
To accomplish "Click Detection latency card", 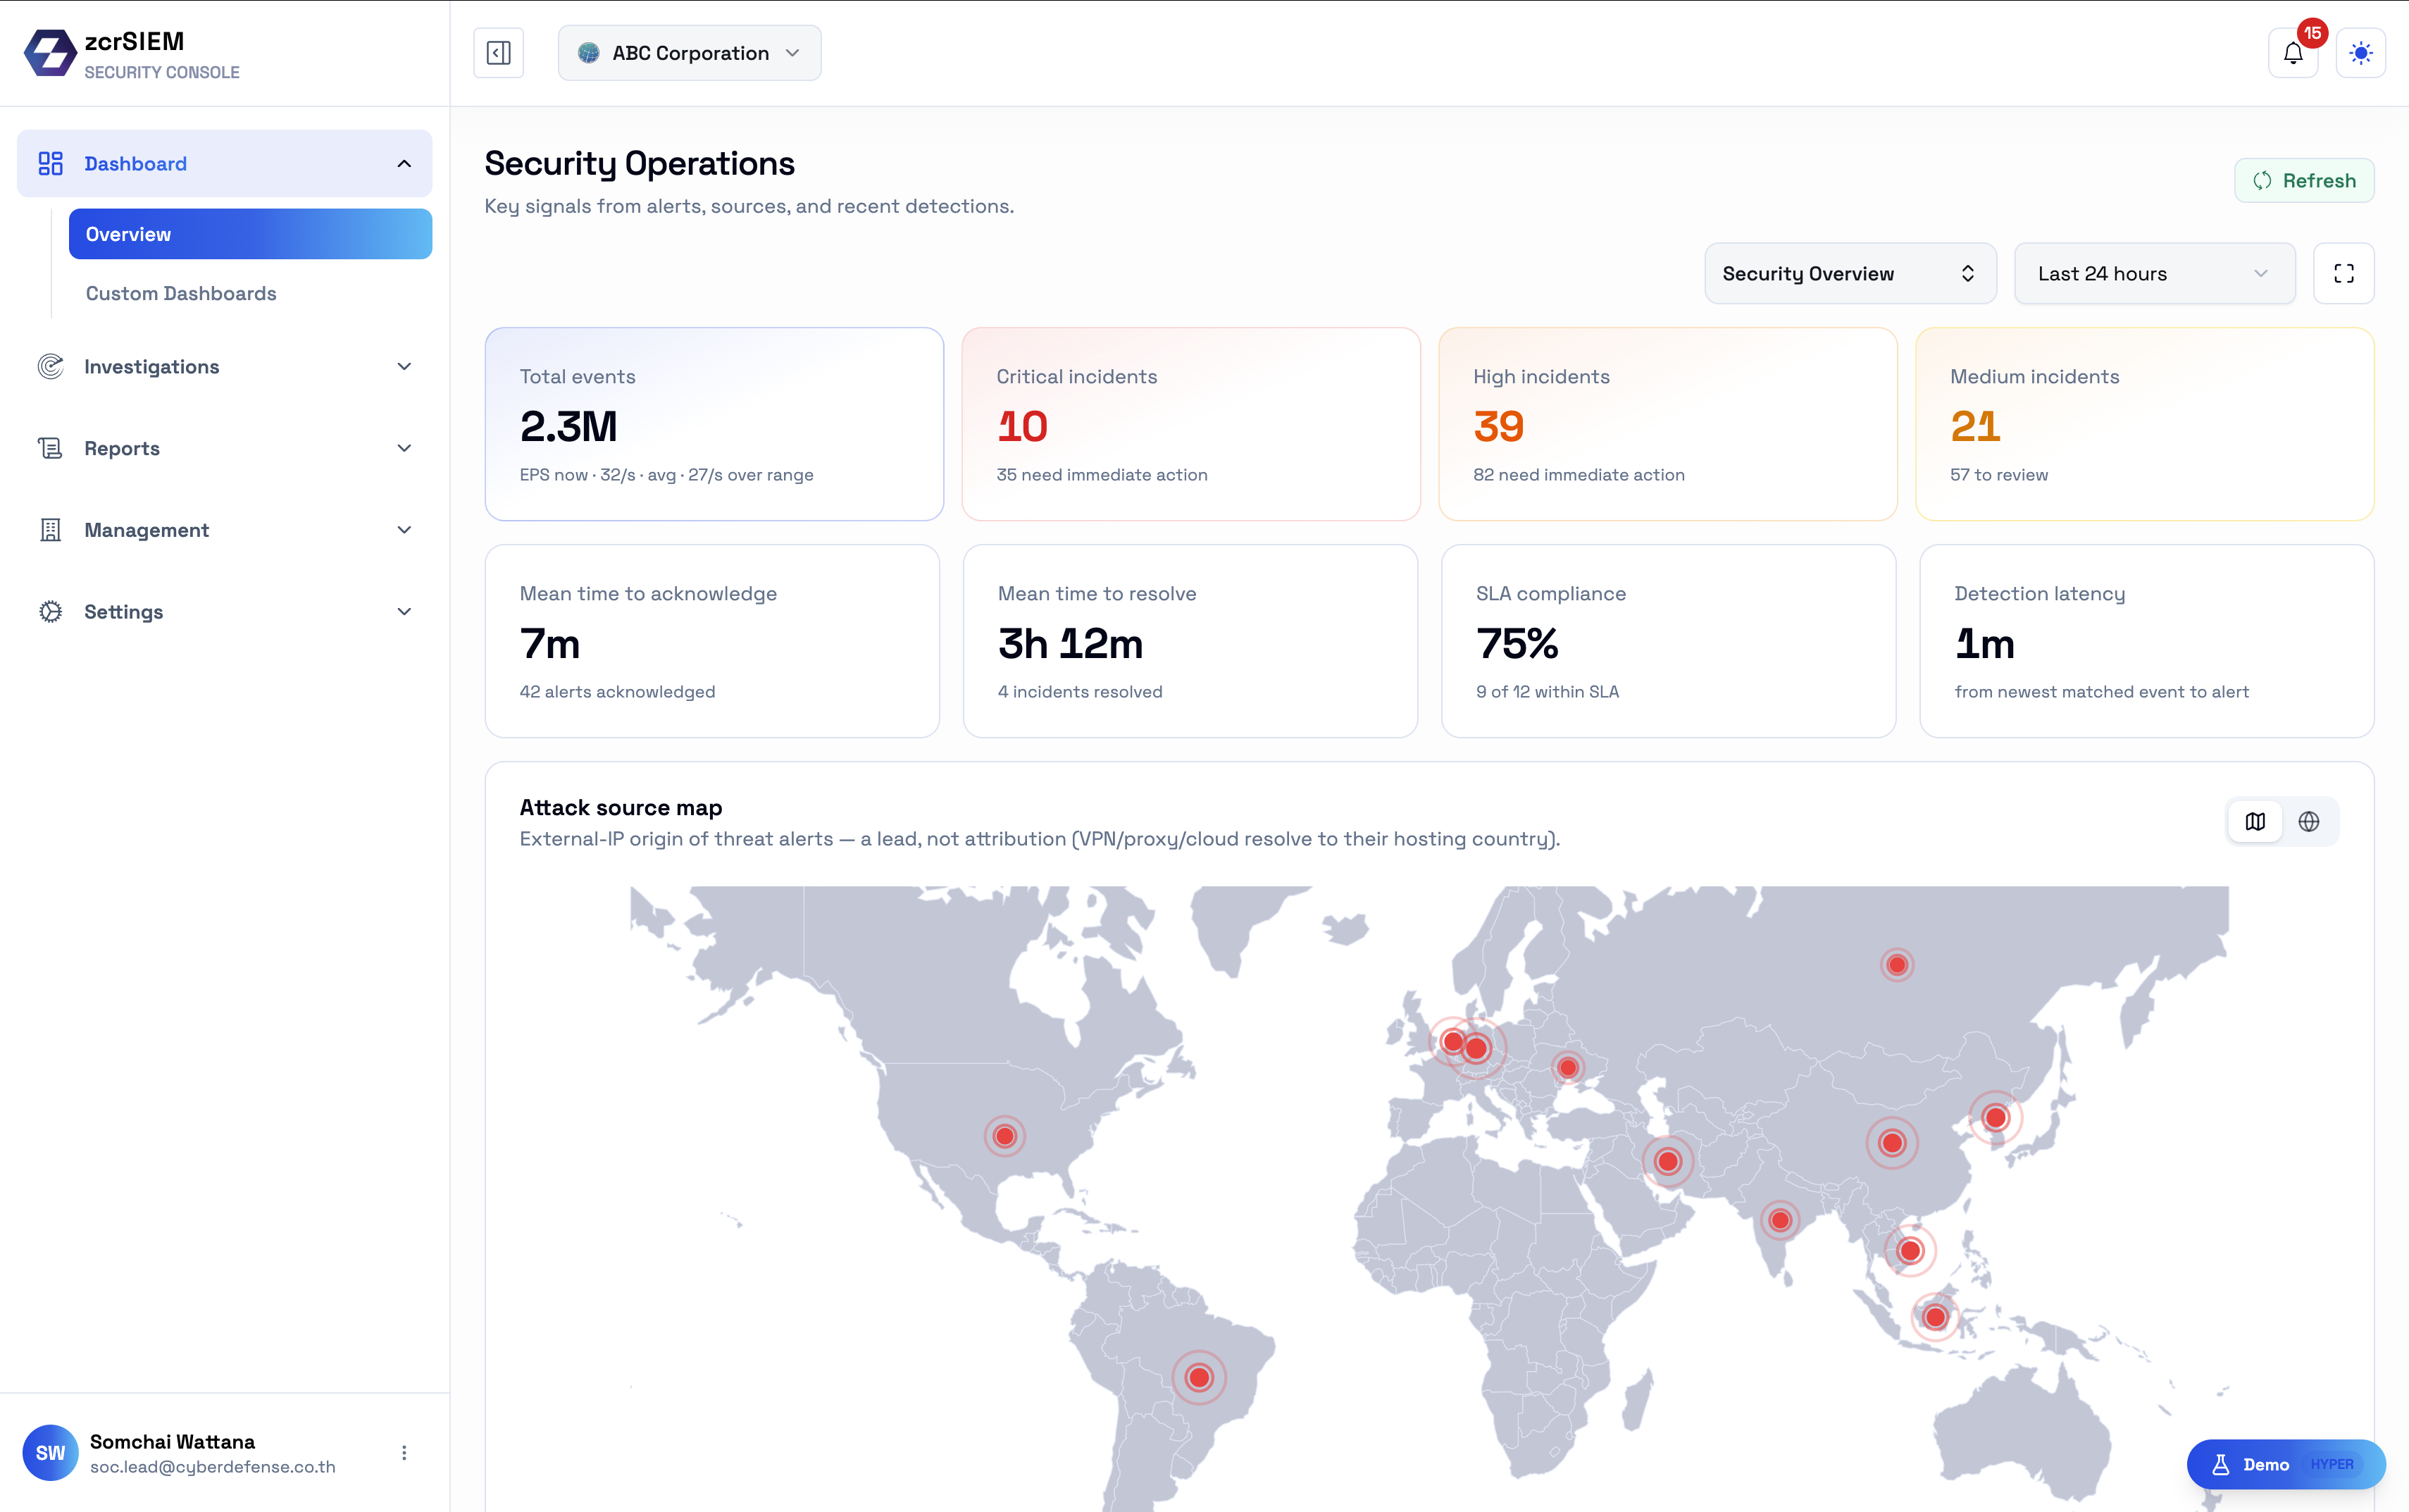I will (x=2147, y=641).
